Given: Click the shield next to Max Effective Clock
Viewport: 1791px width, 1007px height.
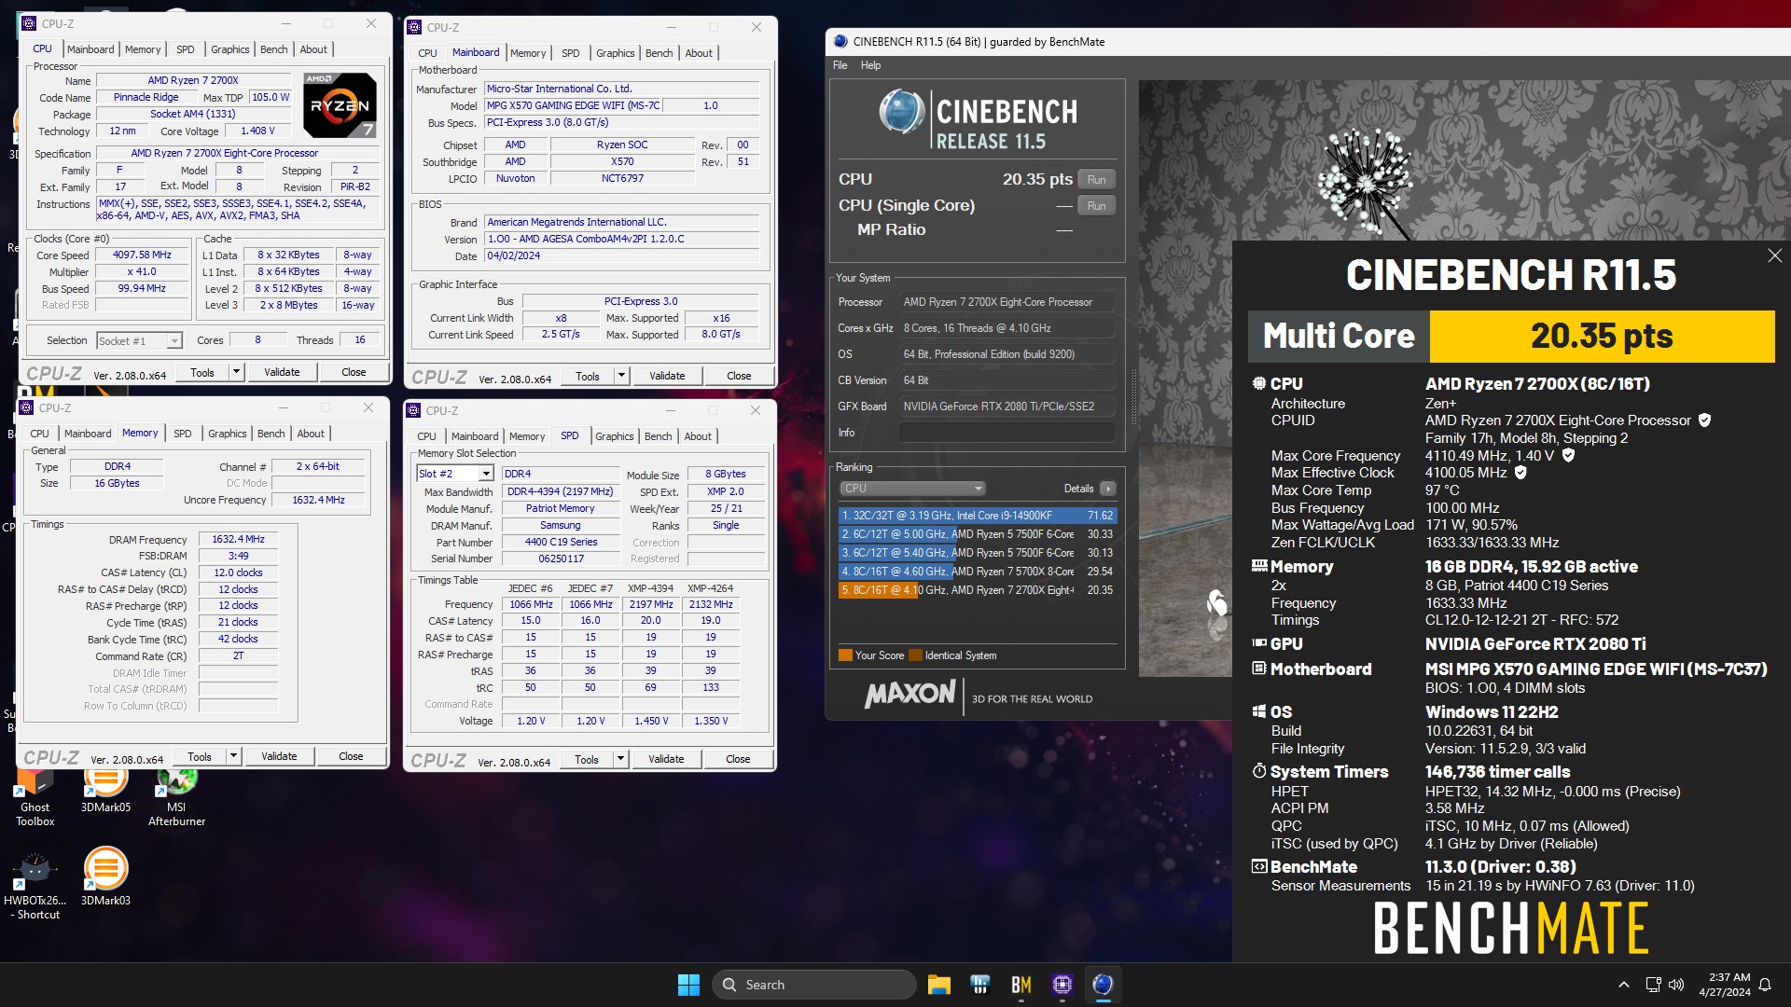Looking at the screenshot, I should point(1520,473).
